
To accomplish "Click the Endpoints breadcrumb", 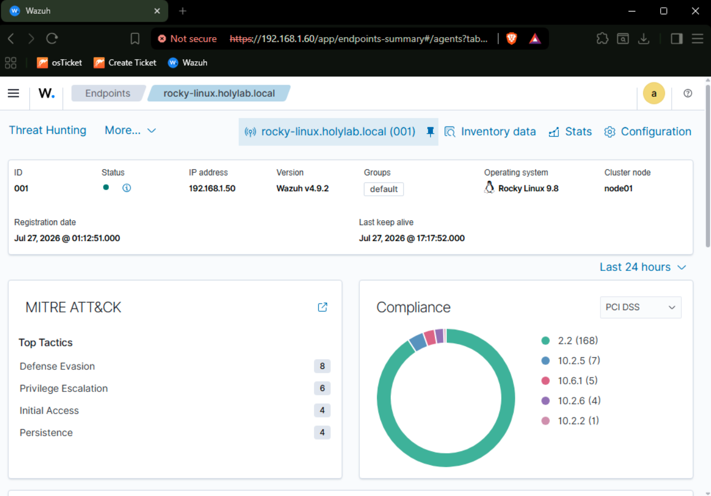I will point(108,93).
